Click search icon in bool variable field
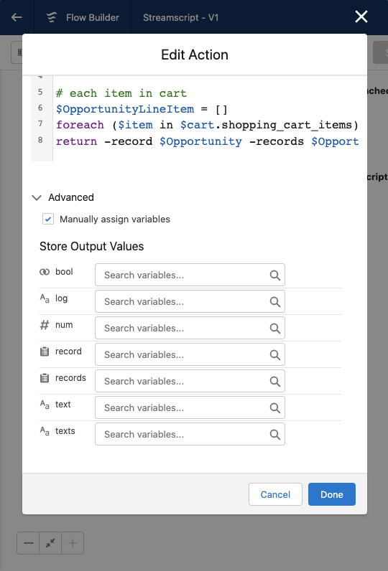The width and height of the screenshot is (388, 571). pyautogui.click(x=275, y=275)
